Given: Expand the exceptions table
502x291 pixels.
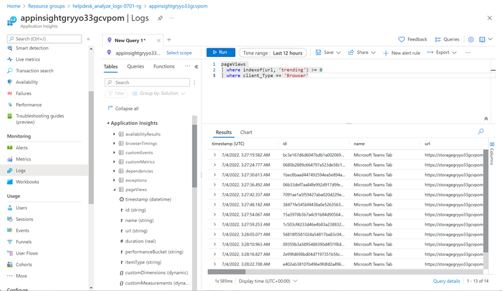Looking at the screenshot, I should 114,180.
